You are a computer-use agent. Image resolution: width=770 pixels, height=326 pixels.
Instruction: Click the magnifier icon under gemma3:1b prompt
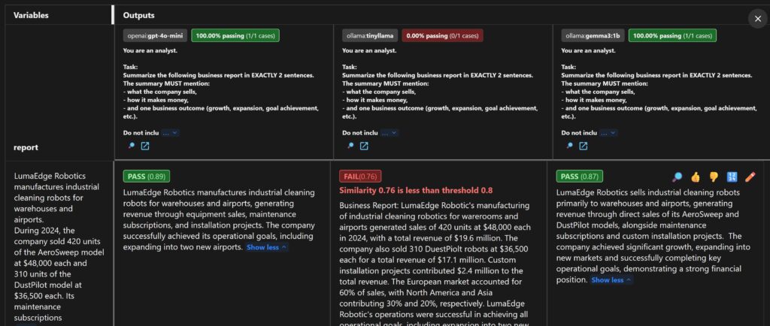[x=570, y=146]
